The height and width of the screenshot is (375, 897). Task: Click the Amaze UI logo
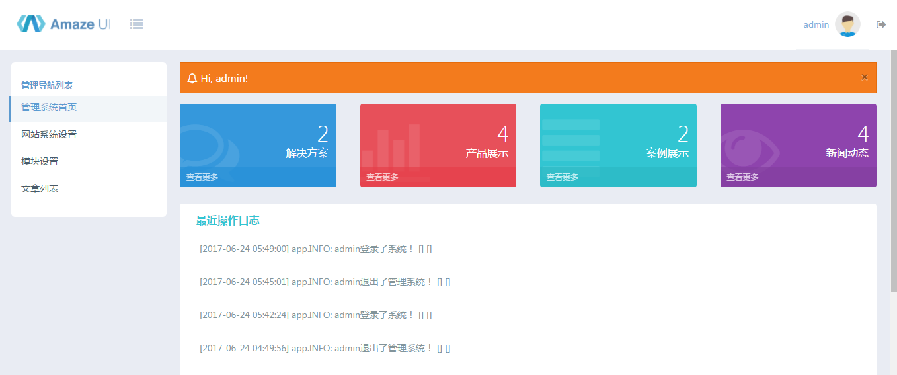click(x=64, y=24)
